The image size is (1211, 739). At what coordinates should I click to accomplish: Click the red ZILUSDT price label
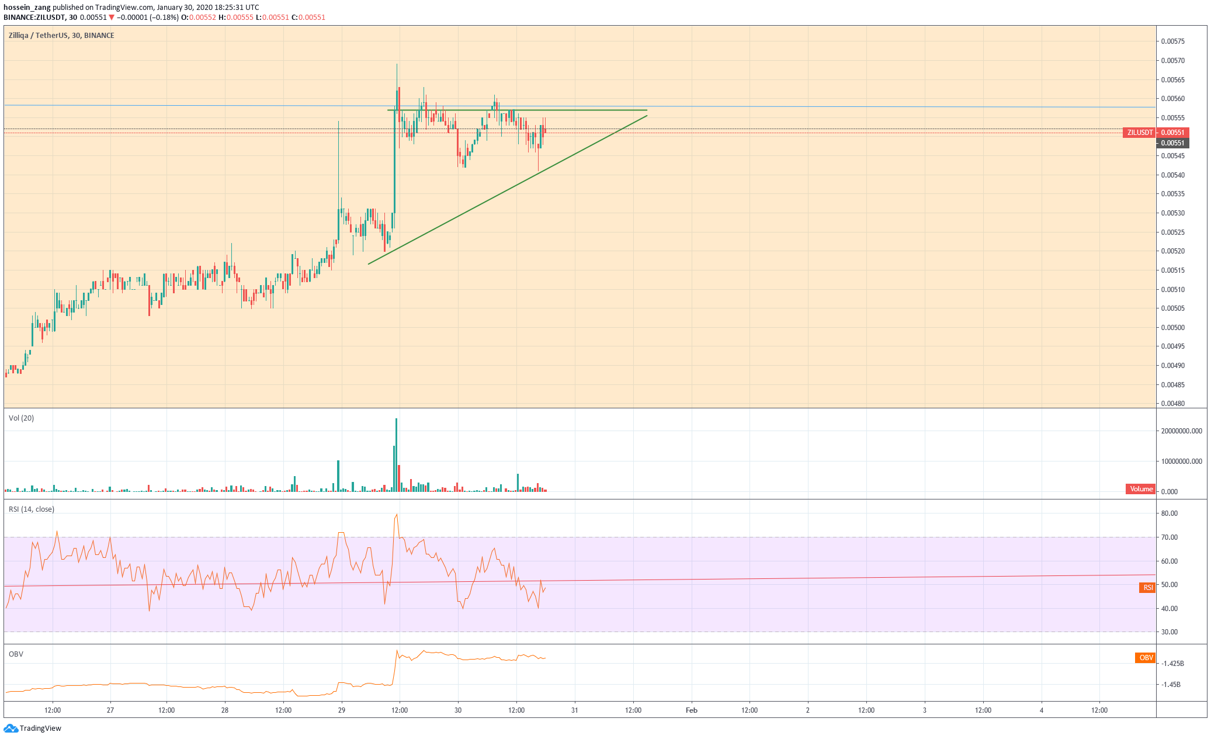click(1139, 133)
